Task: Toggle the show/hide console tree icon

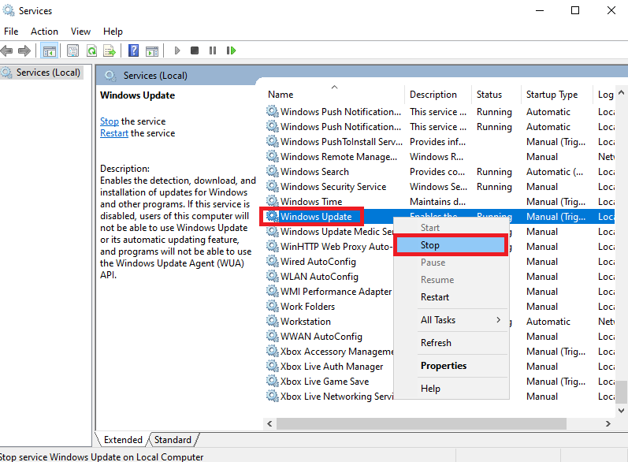Action: pos(50,50)
